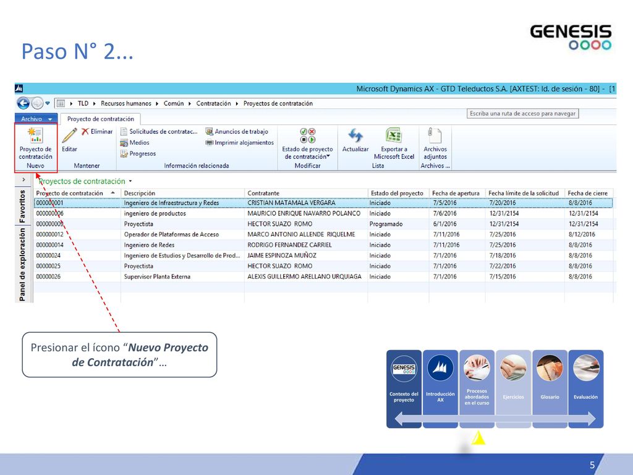Sort by Fecha de cierre column header
Image resolution: width=633 pixels, height=475 pixels.
[x=588, y=193]
